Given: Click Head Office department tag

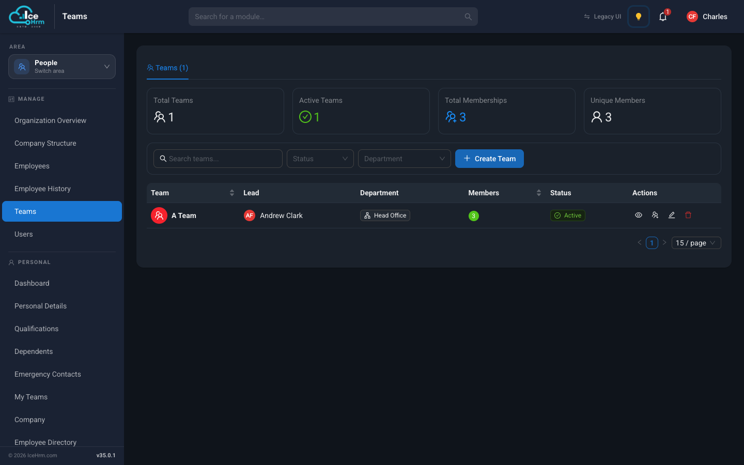Looking at the screenshot, I should pos(385,215).
